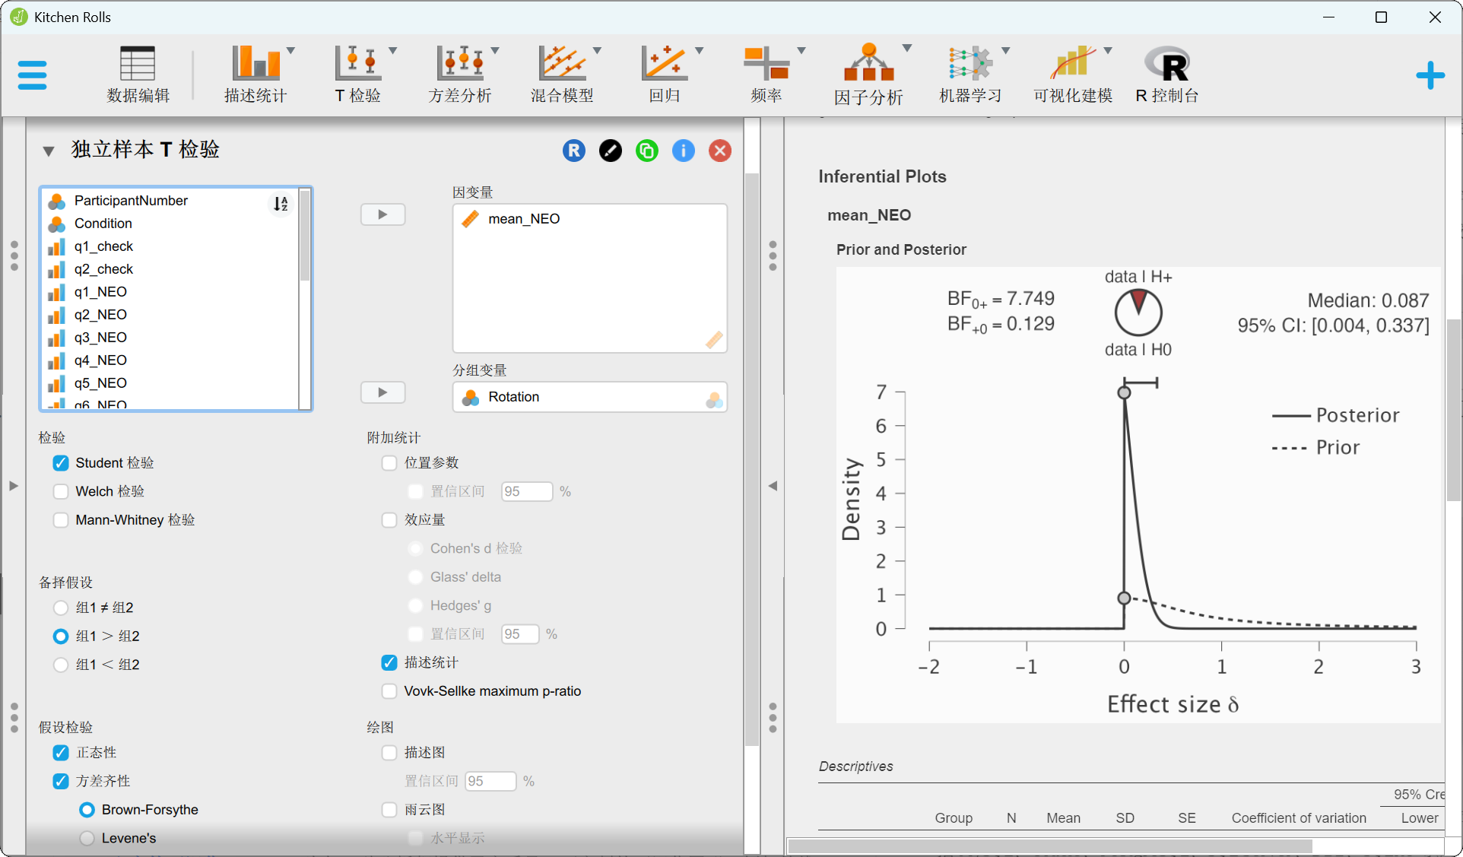This screenshot has width=1463, height=857.
Task: Show R syntax with blue R icon
Action: pos(574,151)
